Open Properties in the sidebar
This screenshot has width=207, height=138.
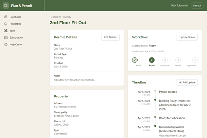click(15, 24)
